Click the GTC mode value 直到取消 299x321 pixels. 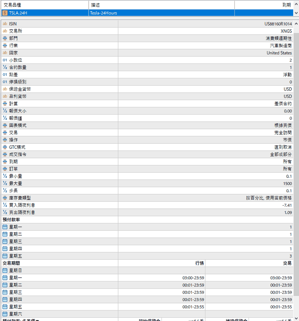click(283, 147)
